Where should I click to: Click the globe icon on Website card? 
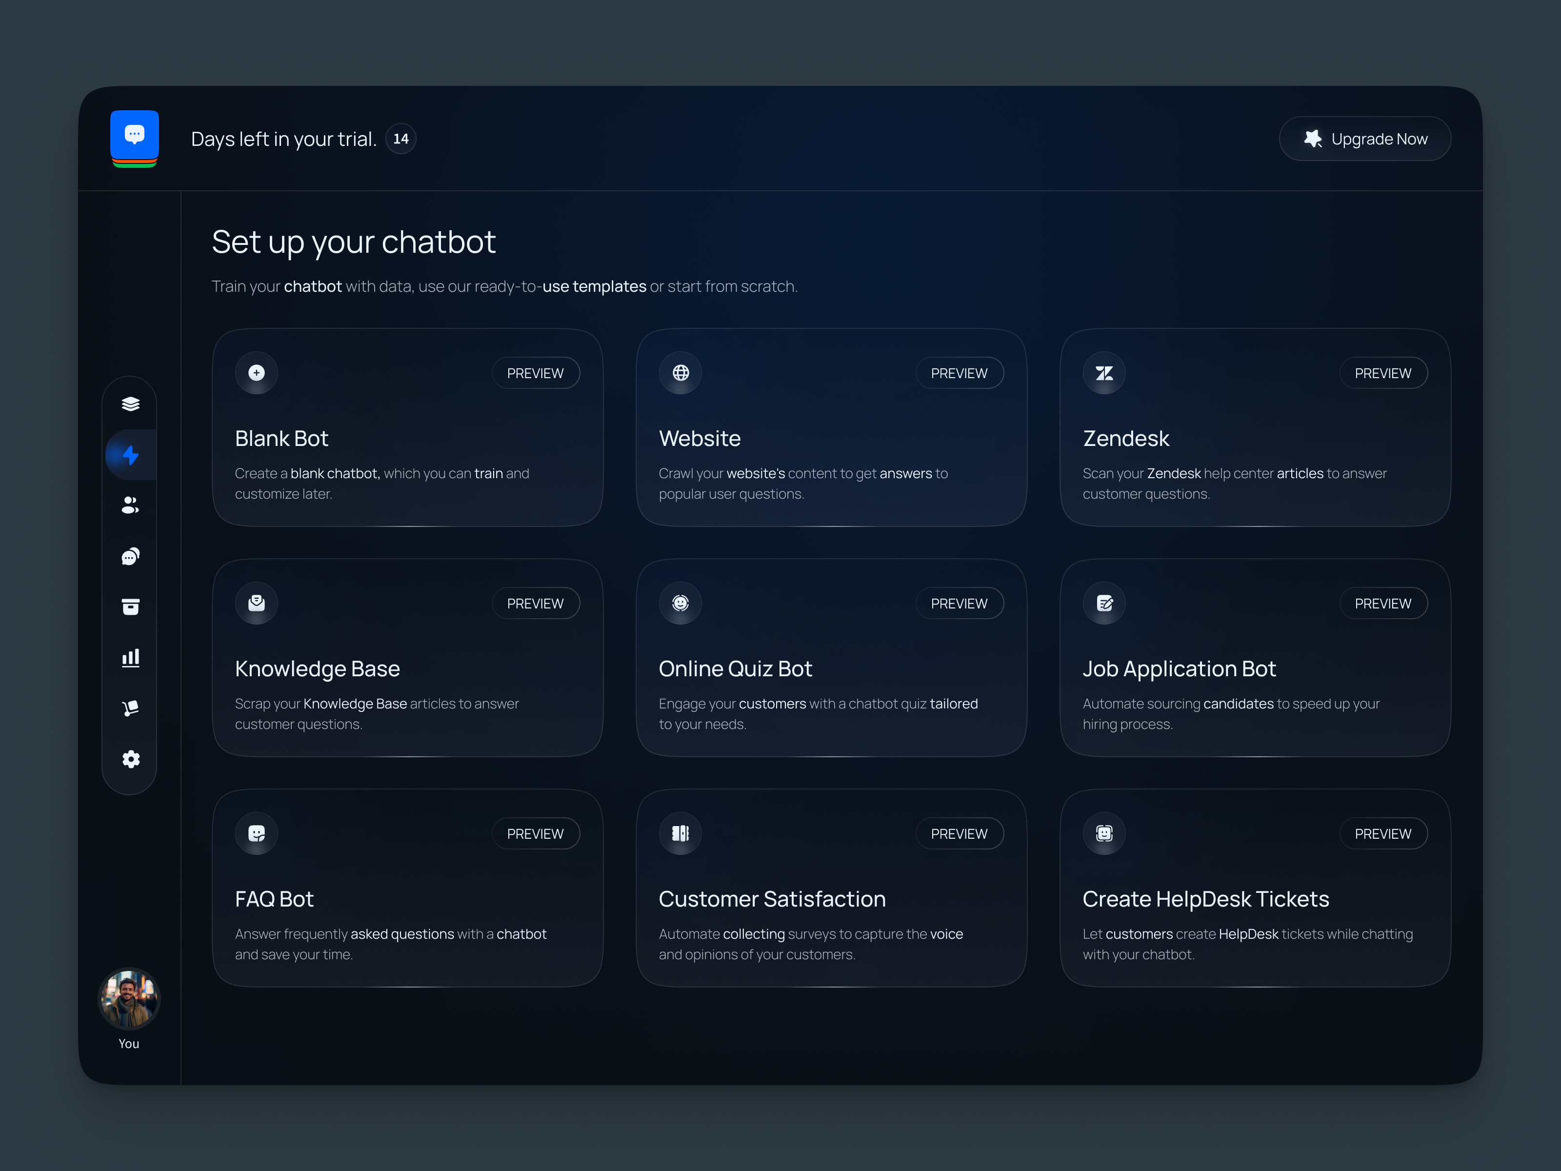(680, 373)
